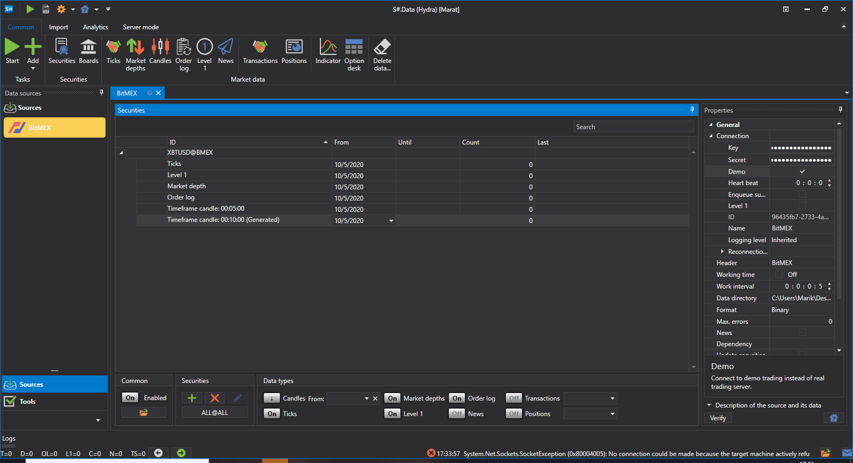This screenshot has width=853, height=463.
Task: Switch to the Analytics ribbon tab
Action: click(x=95, y=27)
